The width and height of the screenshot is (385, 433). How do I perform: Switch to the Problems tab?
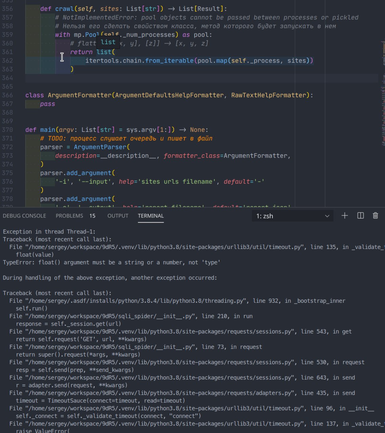pos(69,216)
